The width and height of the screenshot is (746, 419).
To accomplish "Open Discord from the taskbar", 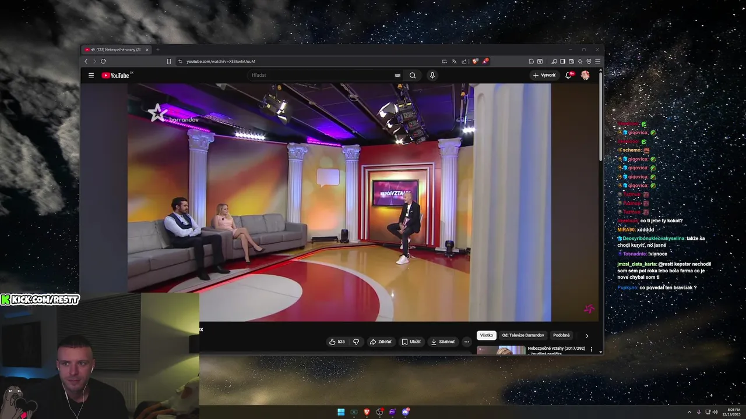I will pos(406,412).
